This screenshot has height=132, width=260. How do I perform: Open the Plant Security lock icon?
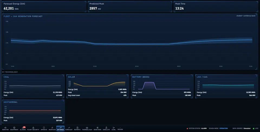(x=33, y=128)
